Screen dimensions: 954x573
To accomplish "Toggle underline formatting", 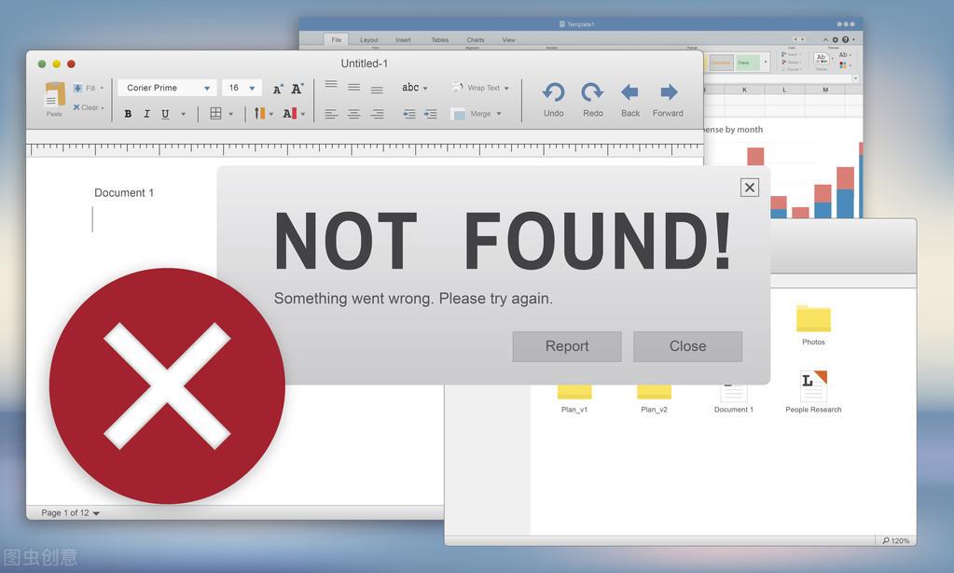I will click(x=165, y=114).
